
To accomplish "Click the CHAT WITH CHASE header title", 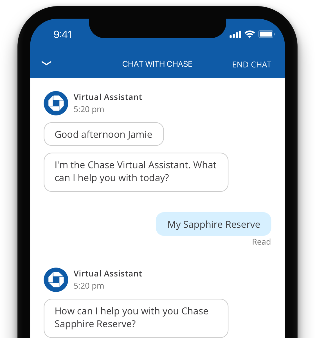I will tap(157, 64).
